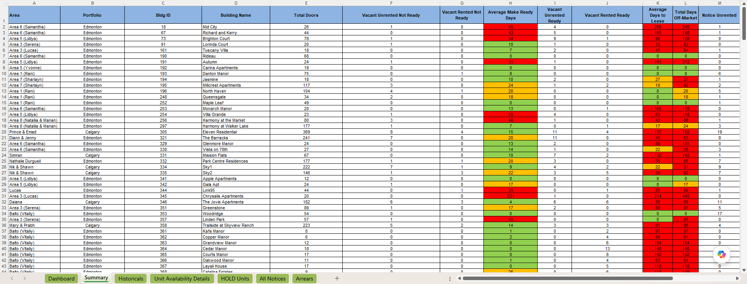Click the Average Make Ready Days header
This screenshot has height=284, width=747.
tap(510, 15)
